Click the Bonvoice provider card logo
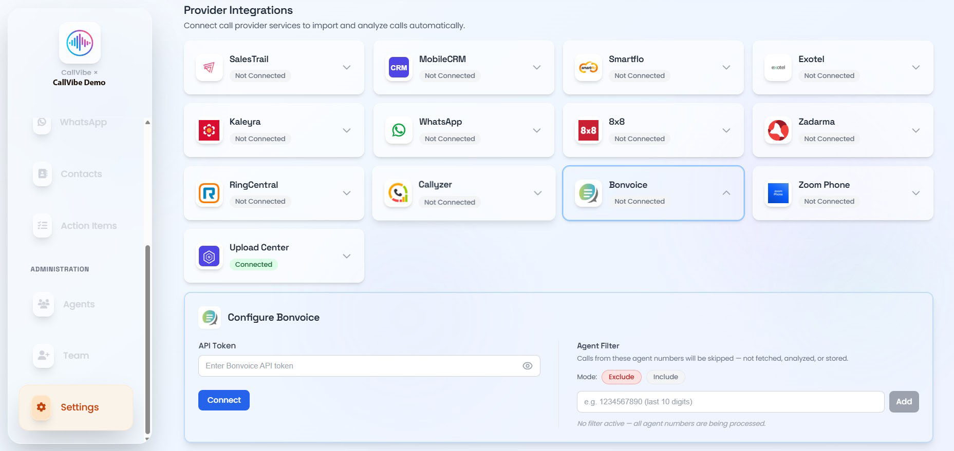This screenshot has height=451, width=954. [x=588, y=193]
